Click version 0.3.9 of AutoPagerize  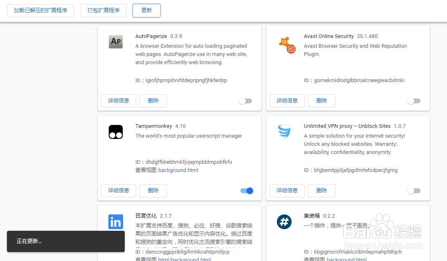(176, 36)
